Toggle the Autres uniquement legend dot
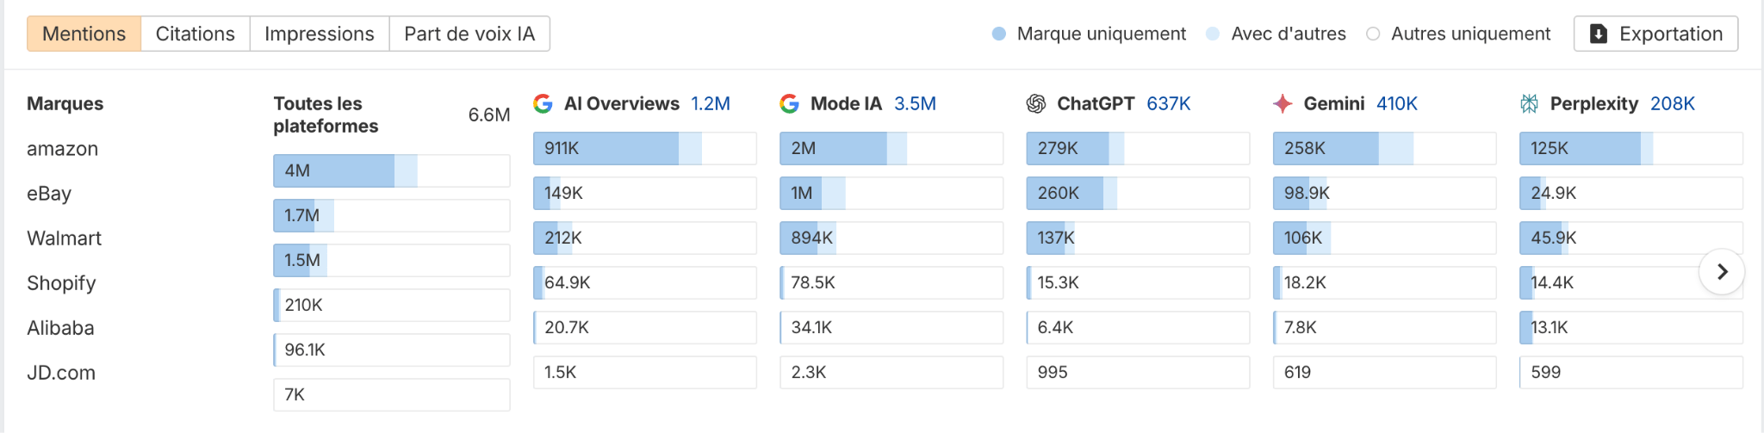The image size is (1764, 433). pos(1373,34)
